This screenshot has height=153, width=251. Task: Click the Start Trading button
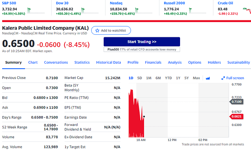click(x=142, y=42)
